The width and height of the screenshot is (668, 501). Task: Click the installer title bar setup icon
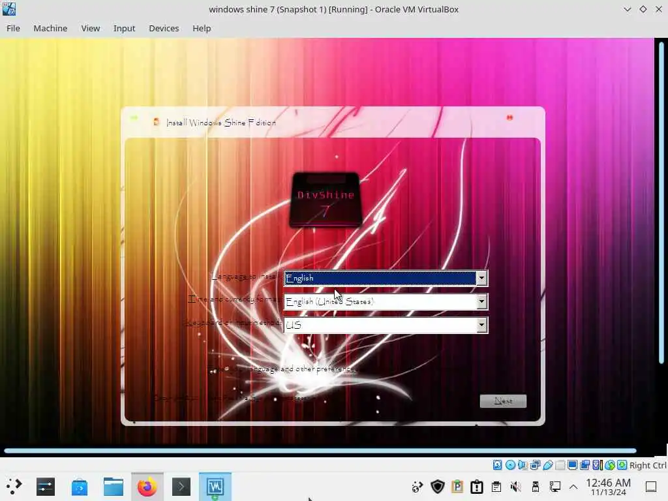157,122
